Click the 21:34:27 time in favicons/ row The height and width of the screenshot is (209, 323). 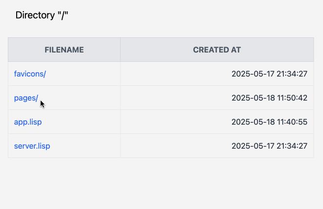292,74
